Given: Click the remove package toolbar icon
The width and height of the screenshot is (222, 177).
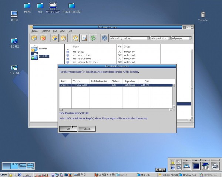Looking at the screenshot, I should coord(44,38).
